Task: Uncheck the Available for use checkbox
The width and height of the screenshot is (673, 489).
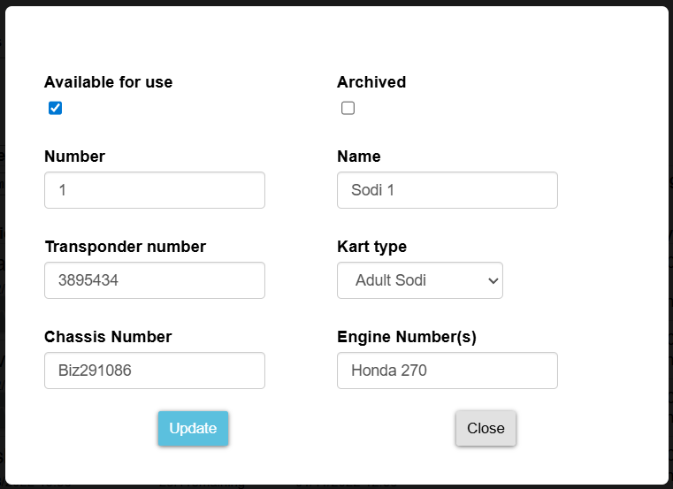Action: (56, 108)
